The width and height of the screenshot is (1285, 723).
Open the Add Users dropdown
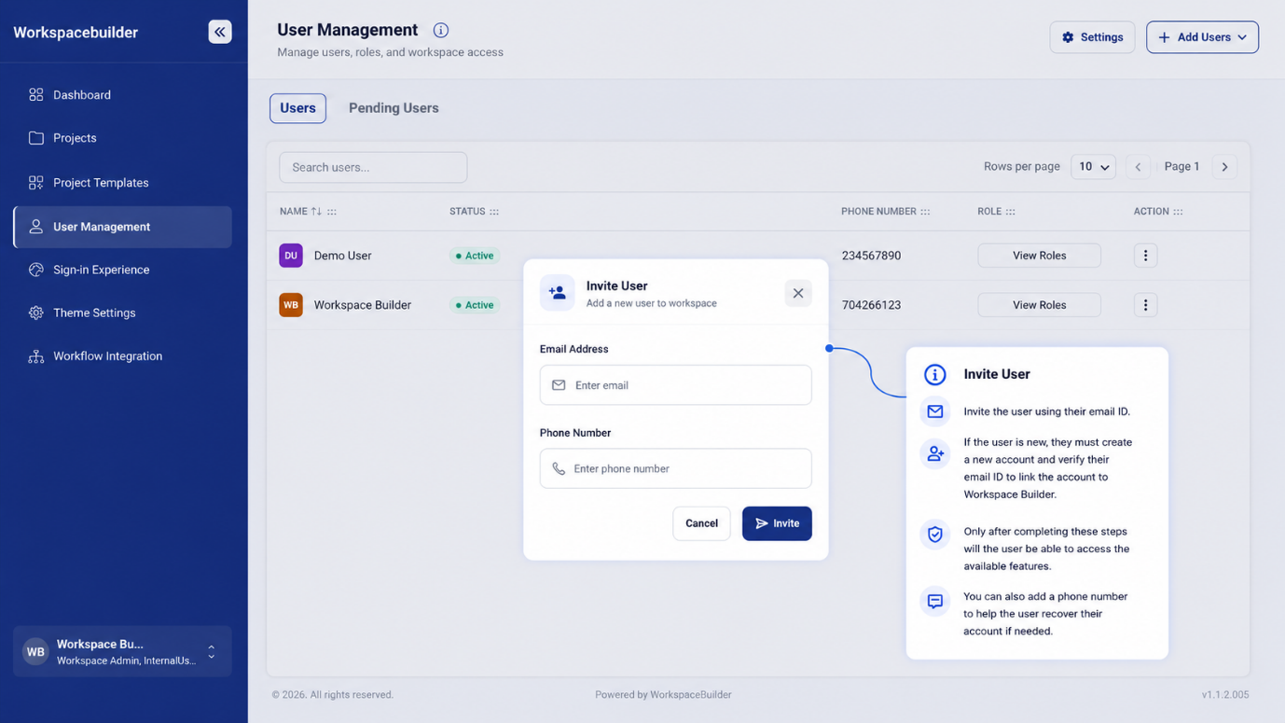coord(1203,37)
